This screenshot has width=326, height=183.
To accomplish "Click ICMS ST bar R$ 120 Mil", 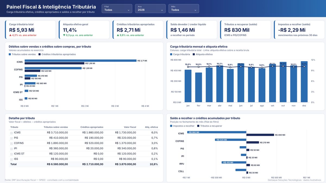I will pos(26,91).
